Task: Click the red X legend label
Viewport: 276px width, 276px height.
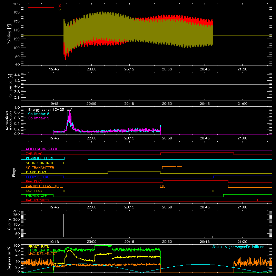Action: (x=60, y=6)
